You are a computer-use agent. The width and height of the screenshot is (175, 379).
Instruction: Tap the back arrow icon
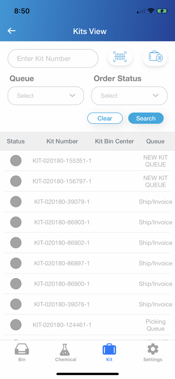coord(11,31)
